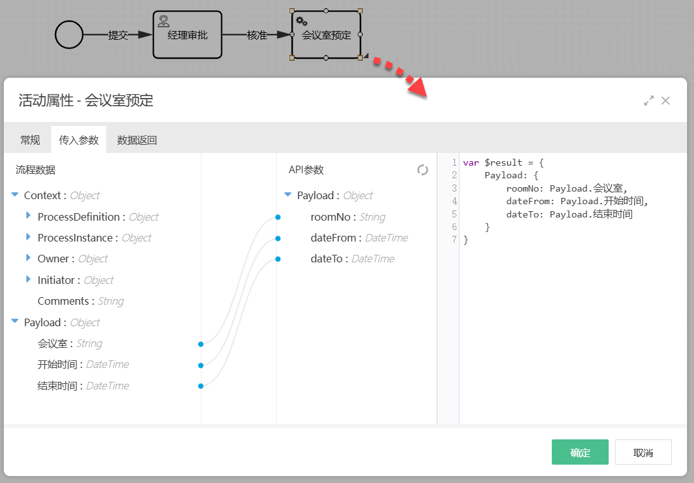
Task: Click the gears icon on 会议室预定 task
Action: click(x=302, y=21)
